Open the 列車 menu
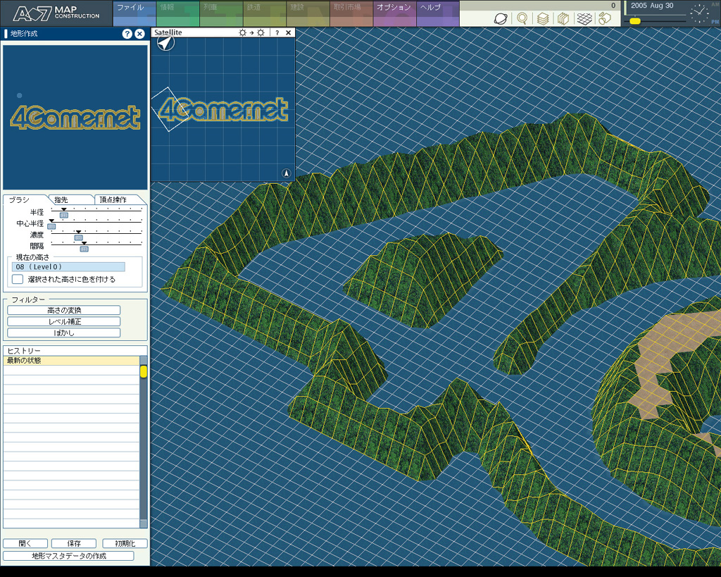The height and width of the screenshot is (577, 721). pyautogui.click(x=221, y=13)
